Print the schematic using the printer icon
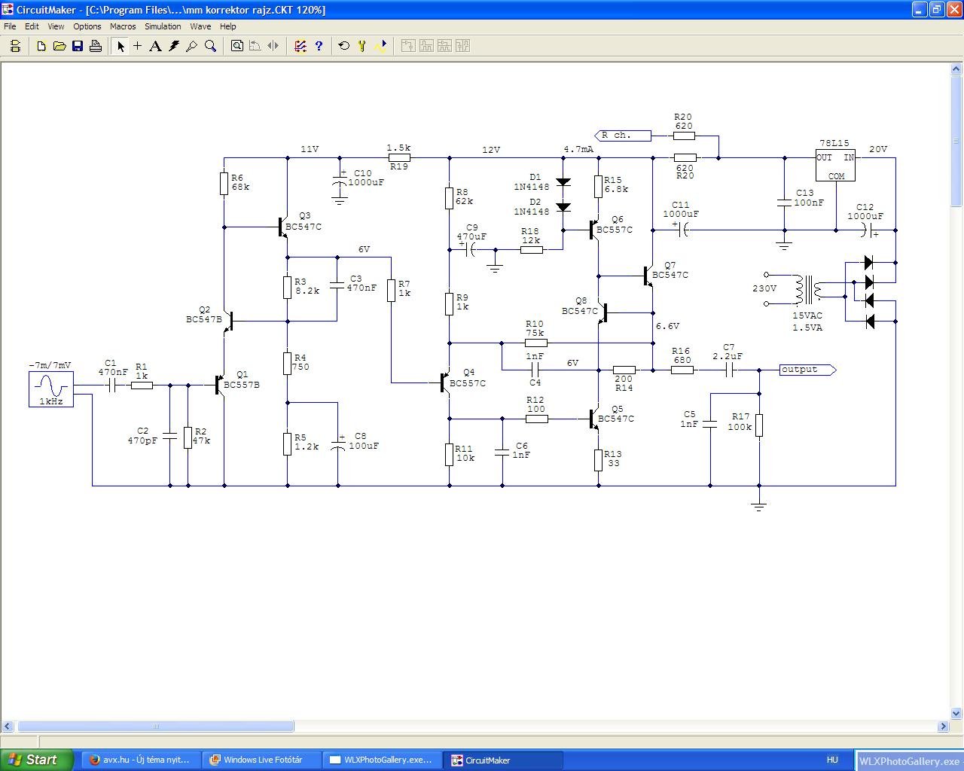 coord(96,46)
